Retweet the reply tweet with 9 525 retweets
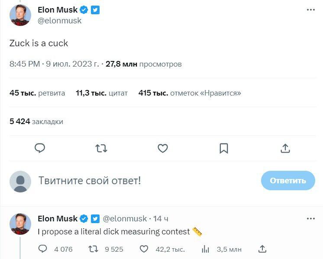This screenshot has width=323, height=259. [x=93, y=249]
